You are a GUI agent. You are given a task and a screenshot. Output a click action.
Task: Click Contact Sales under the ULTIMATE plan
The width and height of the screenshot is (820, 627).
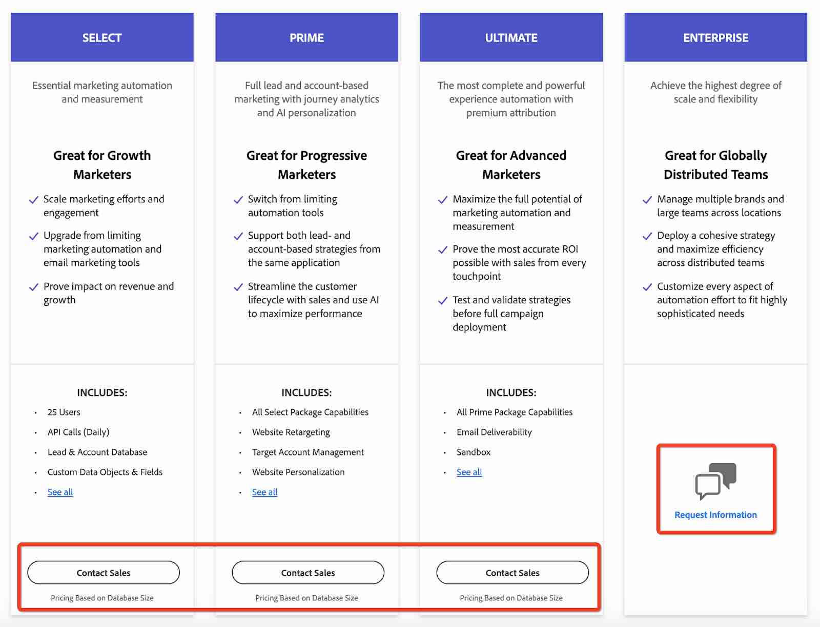[x=512, y=573]
